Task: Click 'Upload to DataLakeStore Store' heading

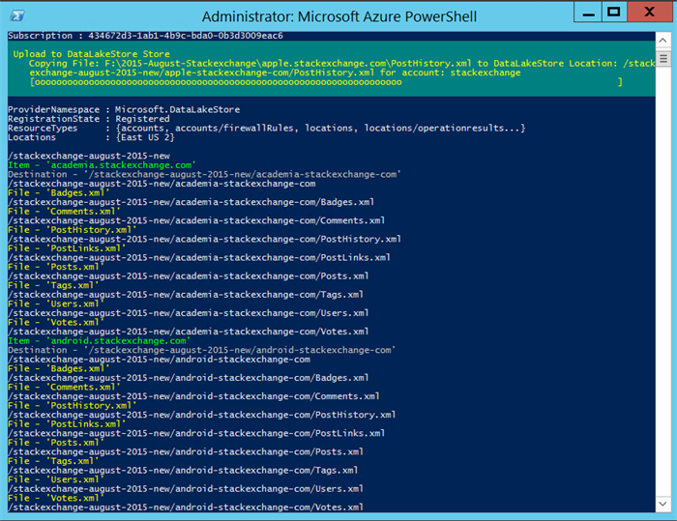Action: click(92, 54)
